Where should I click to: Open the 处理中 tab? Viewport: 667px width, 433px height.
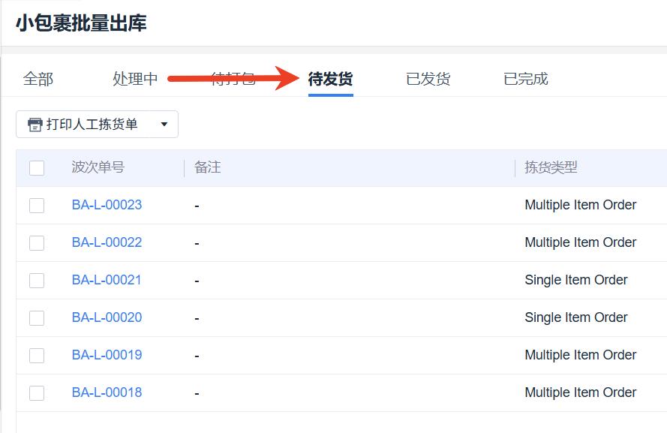pyautogui.click(x=135, y=79)
